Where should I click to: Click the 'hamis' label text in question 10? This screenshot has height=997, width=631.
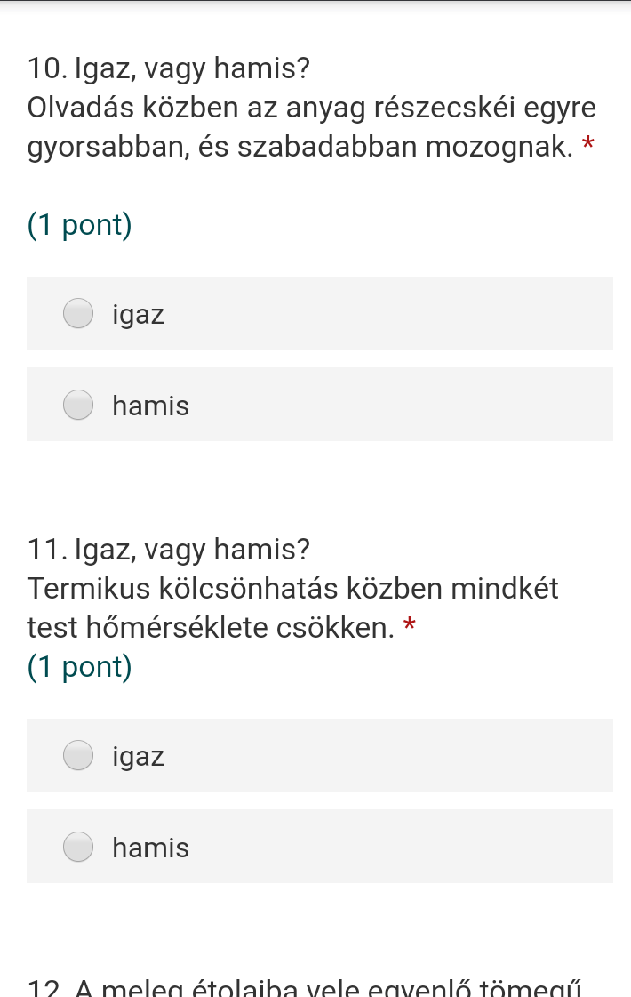151,406
